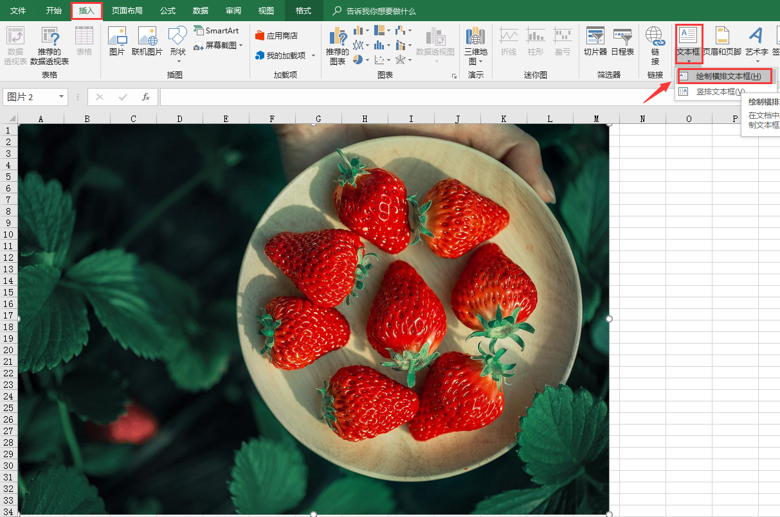Select column O header
The height and width of the screenshot is (517, 780).
pos(689,119)
